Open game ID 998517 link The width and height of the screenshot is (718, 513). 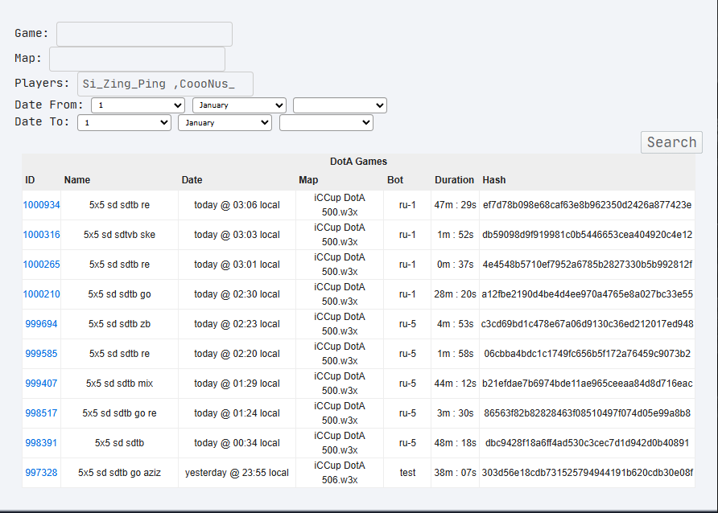point(41,412)
